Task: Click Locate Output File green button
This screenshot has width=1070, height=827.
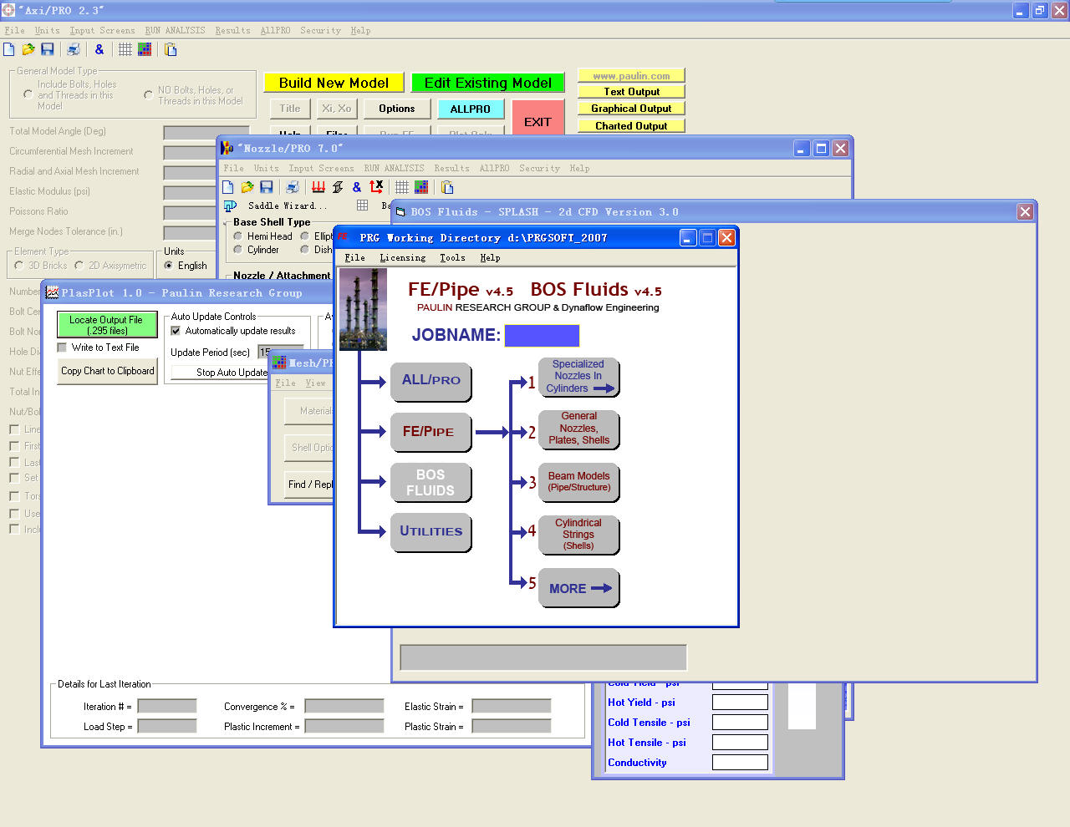Action: 106,325
